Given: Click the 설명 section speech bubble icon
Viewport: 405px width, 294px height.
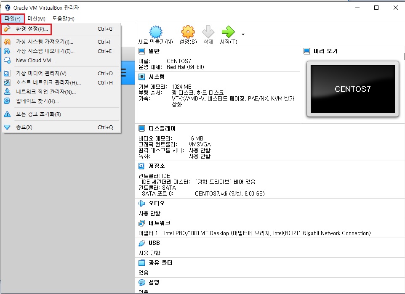Looking at the screenshot, I should [142, 282].
